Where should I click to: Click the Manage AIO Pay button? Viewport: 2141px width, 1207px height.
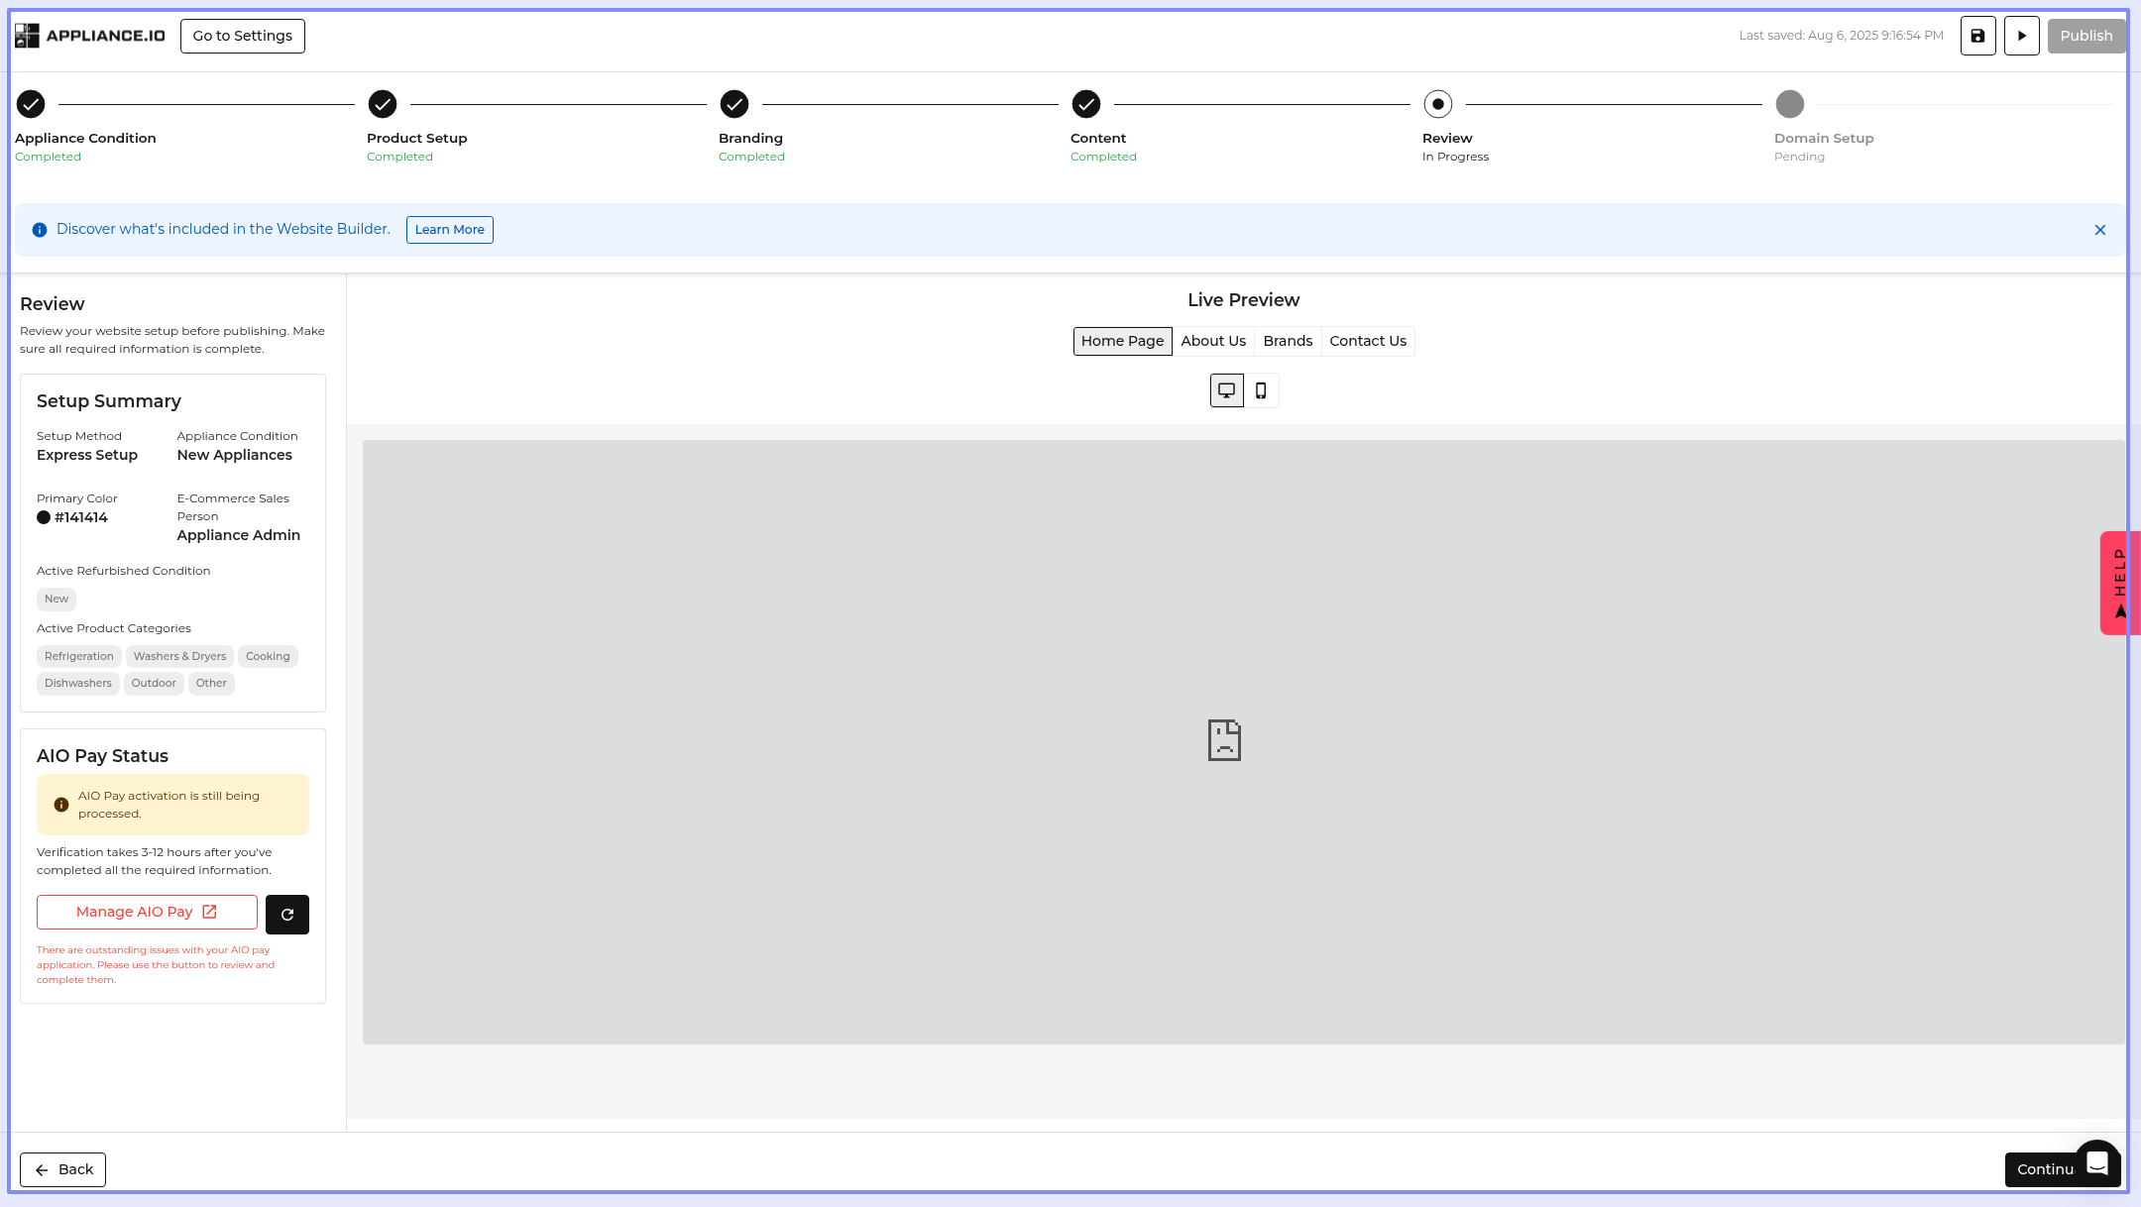click(x=147, y=912)
